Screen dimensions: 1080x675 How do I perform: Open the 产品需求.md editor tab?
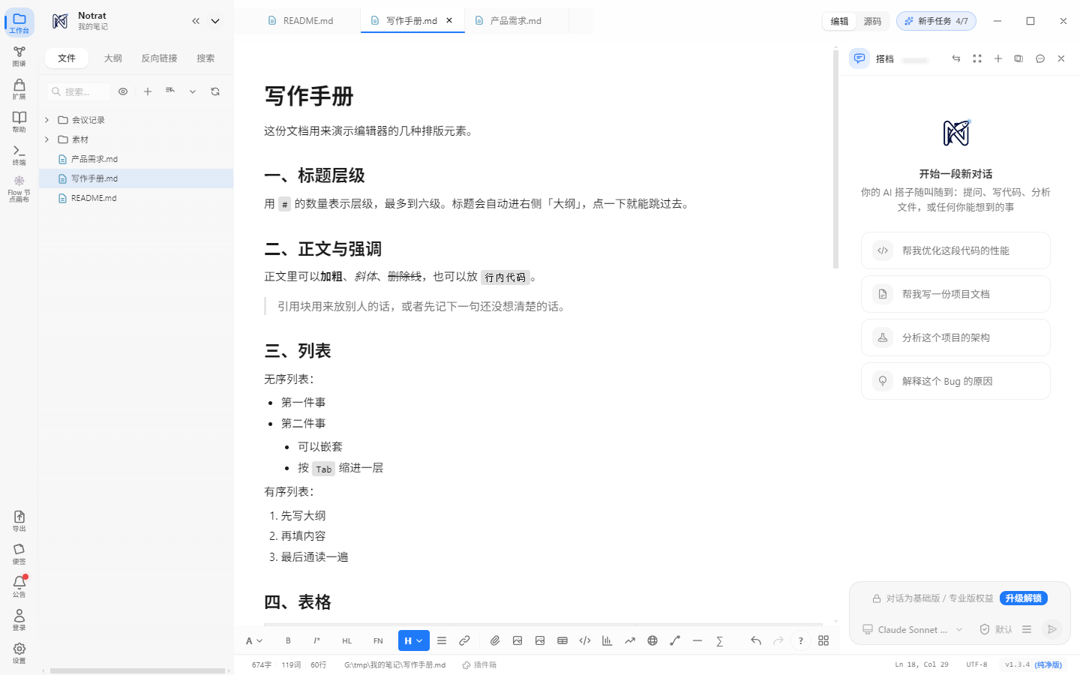point(516,21)
